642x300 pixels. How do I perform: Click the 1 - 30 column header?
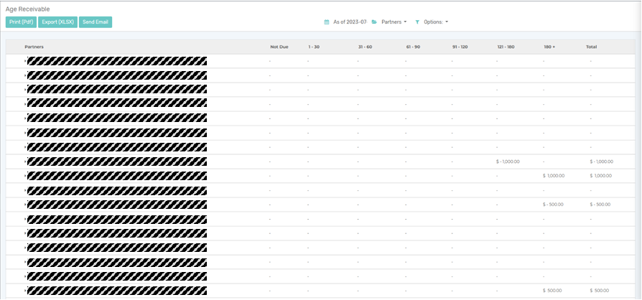[x=314, y=47]
